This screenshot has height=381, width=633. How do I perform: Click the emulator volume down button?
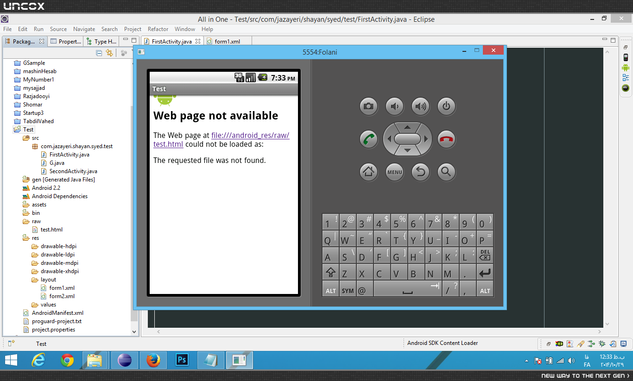pyautogui.click(x=394, y=106)
